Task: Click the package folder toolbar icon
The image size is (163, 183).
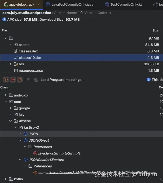Action: click(35, 80)
